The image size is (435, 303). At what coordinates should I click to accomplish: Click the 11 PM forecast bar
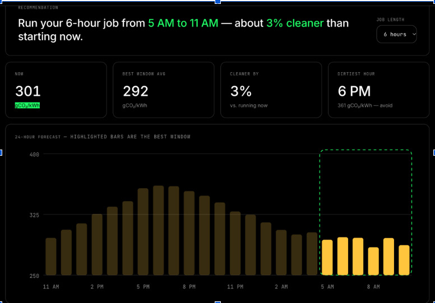[x=235, y=244]
